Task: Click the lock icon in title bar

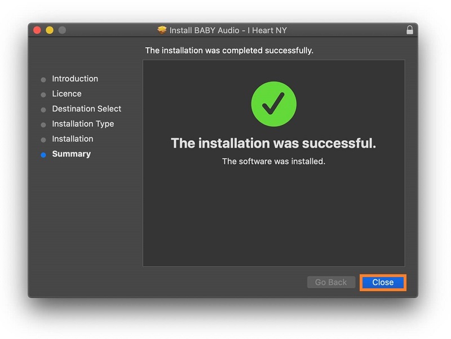Action: [x=410, y=30]
